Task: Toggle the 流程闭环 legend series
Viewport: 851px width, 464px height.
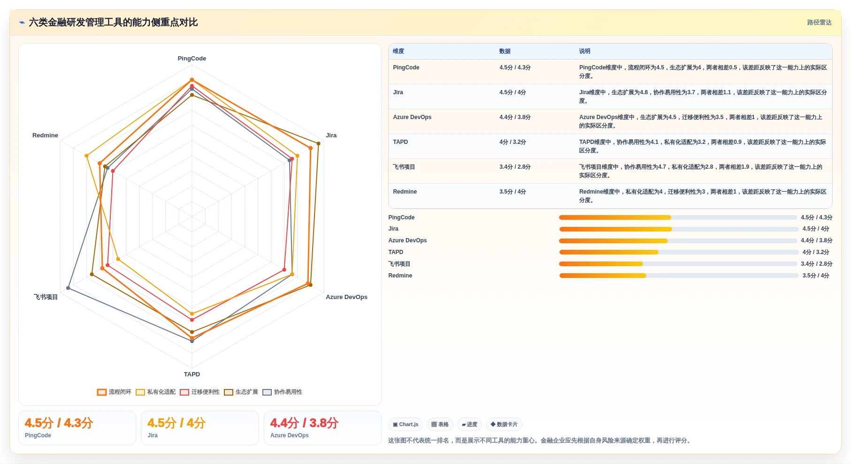Action: [114, 392]
